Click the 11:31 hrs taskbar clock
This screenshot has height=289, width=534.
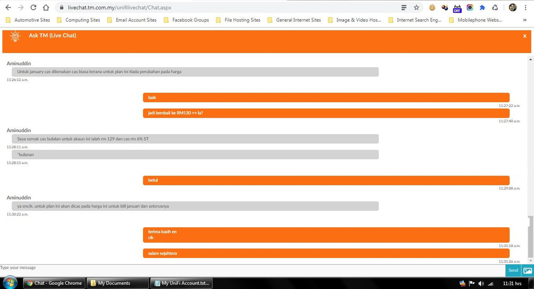[512, 283]
